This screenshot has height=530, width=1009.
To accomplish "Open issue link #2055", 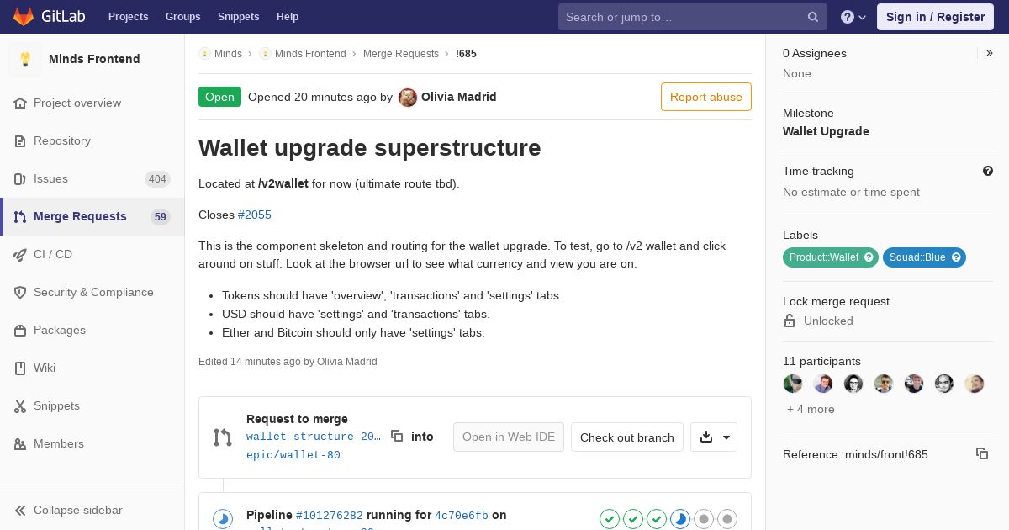I will click(255, 215).
